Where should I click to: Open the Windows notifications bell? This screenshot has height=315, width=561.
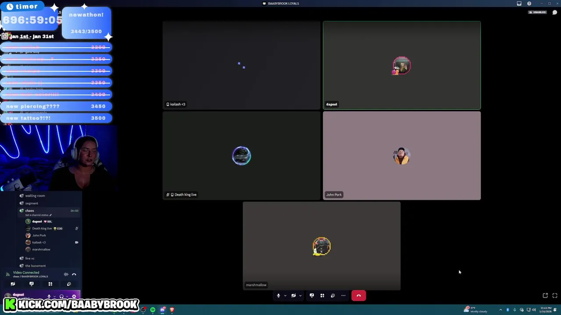pyautogui.click(x=555, y=310)
